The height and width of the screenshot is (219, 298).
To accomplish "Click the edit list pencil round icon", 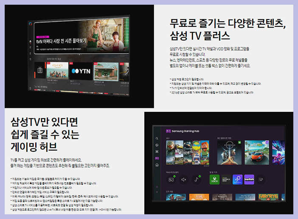I will [261, 179].
